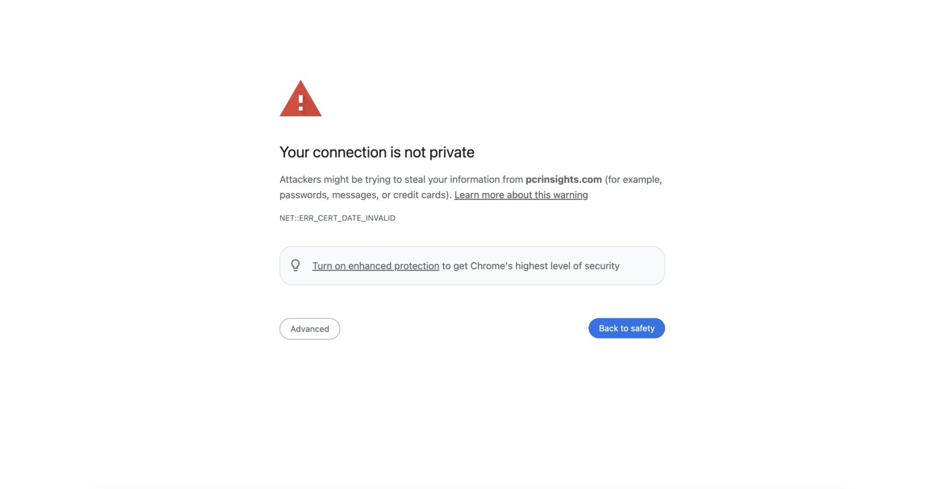
Task: Click the white exclamation mark inside the triangle
Action: click(x=301, y=103)
